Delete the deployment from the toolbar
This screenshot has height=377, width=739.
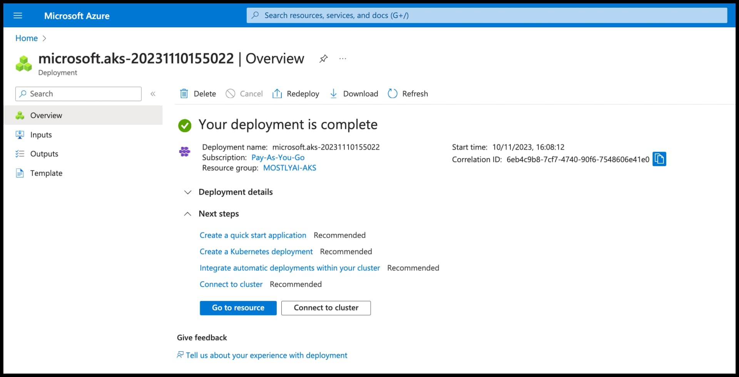197,93
